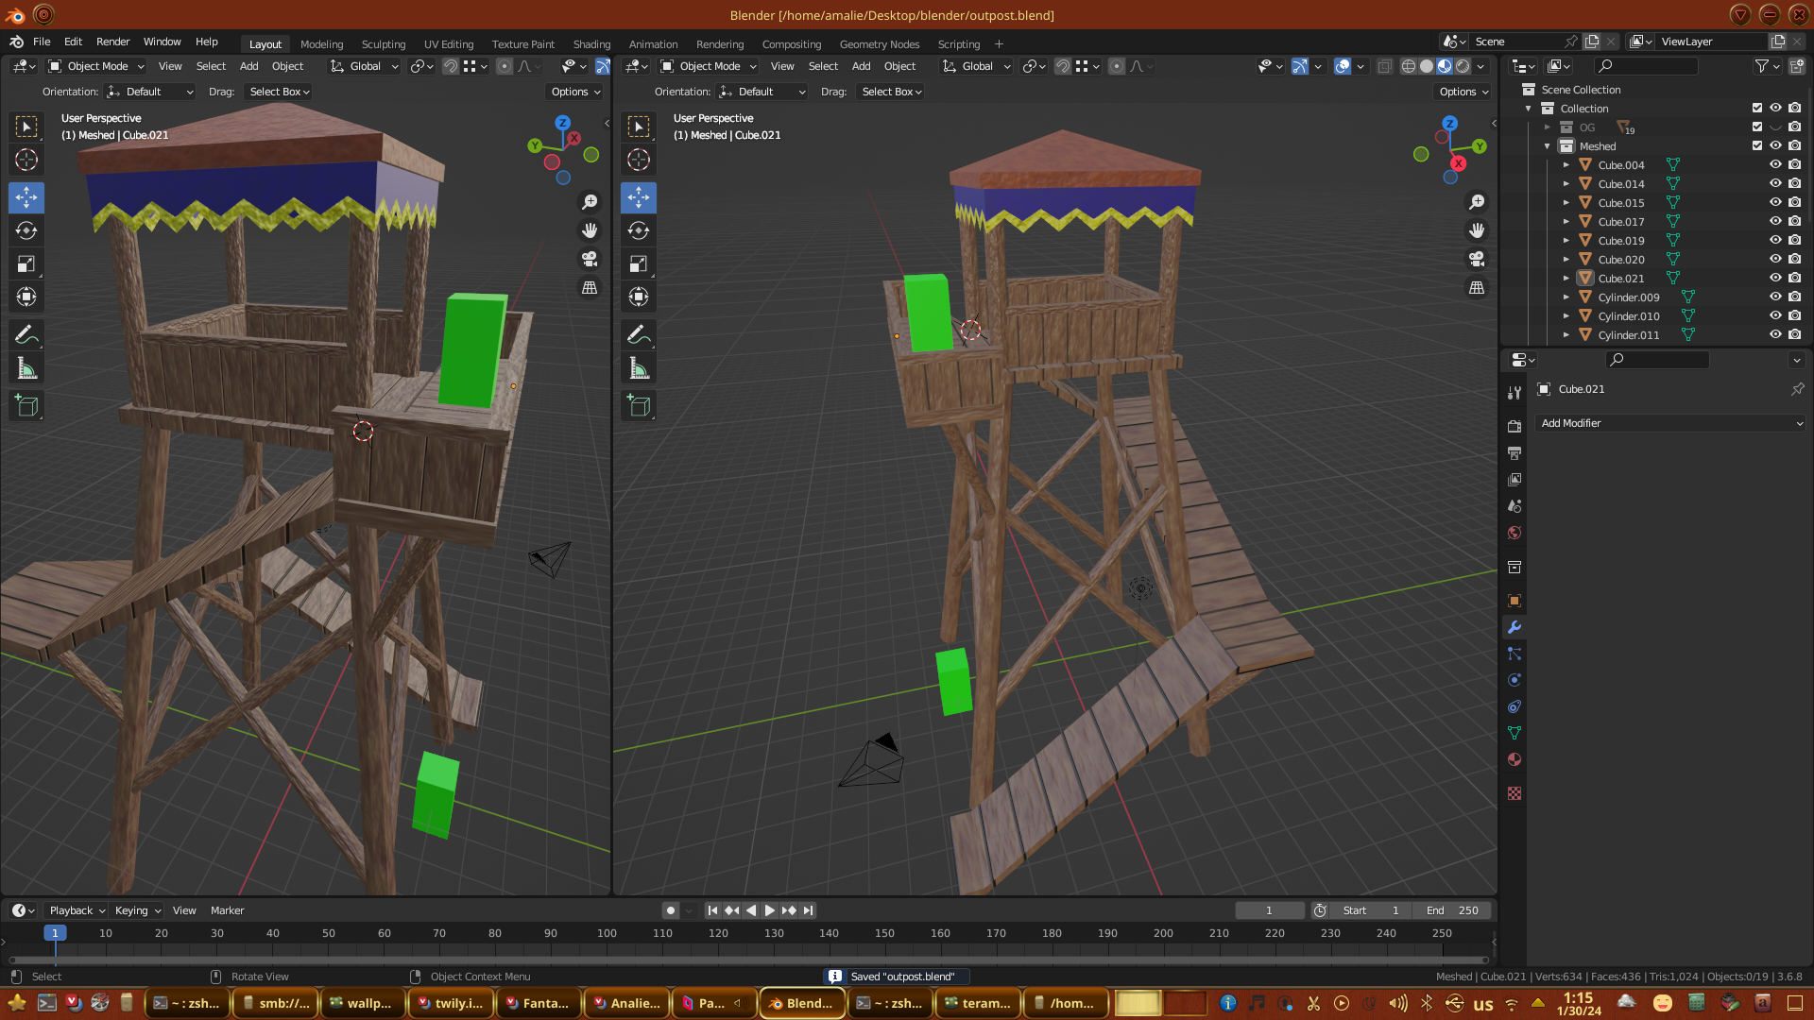This screenshot has height=1020, width=1814.
Task: Click frame 100 on the timeline
Action: 607,933
